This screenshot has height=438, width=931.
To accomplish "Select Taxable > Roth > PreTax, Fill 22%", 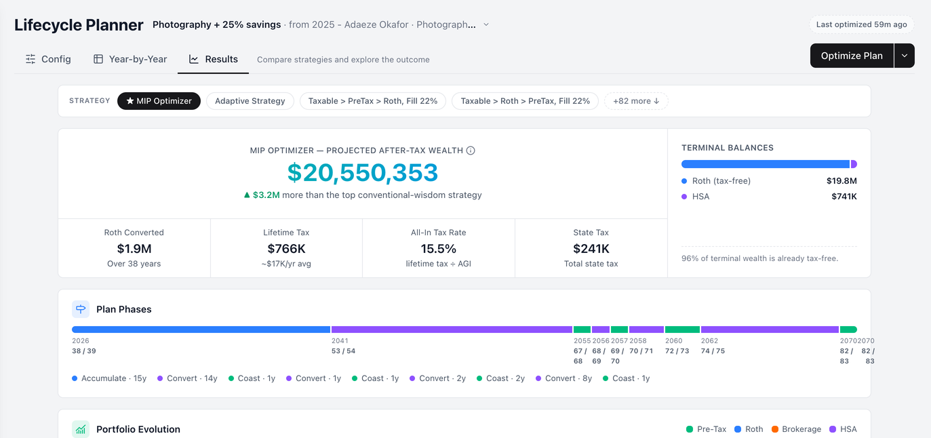I will point(525,101).
